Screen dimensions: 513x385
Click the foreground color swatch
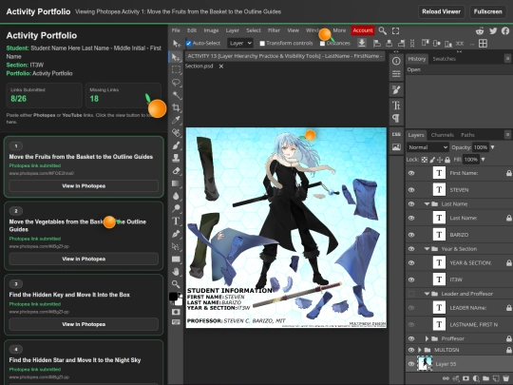pyautogui.click(x=174, y=297)
